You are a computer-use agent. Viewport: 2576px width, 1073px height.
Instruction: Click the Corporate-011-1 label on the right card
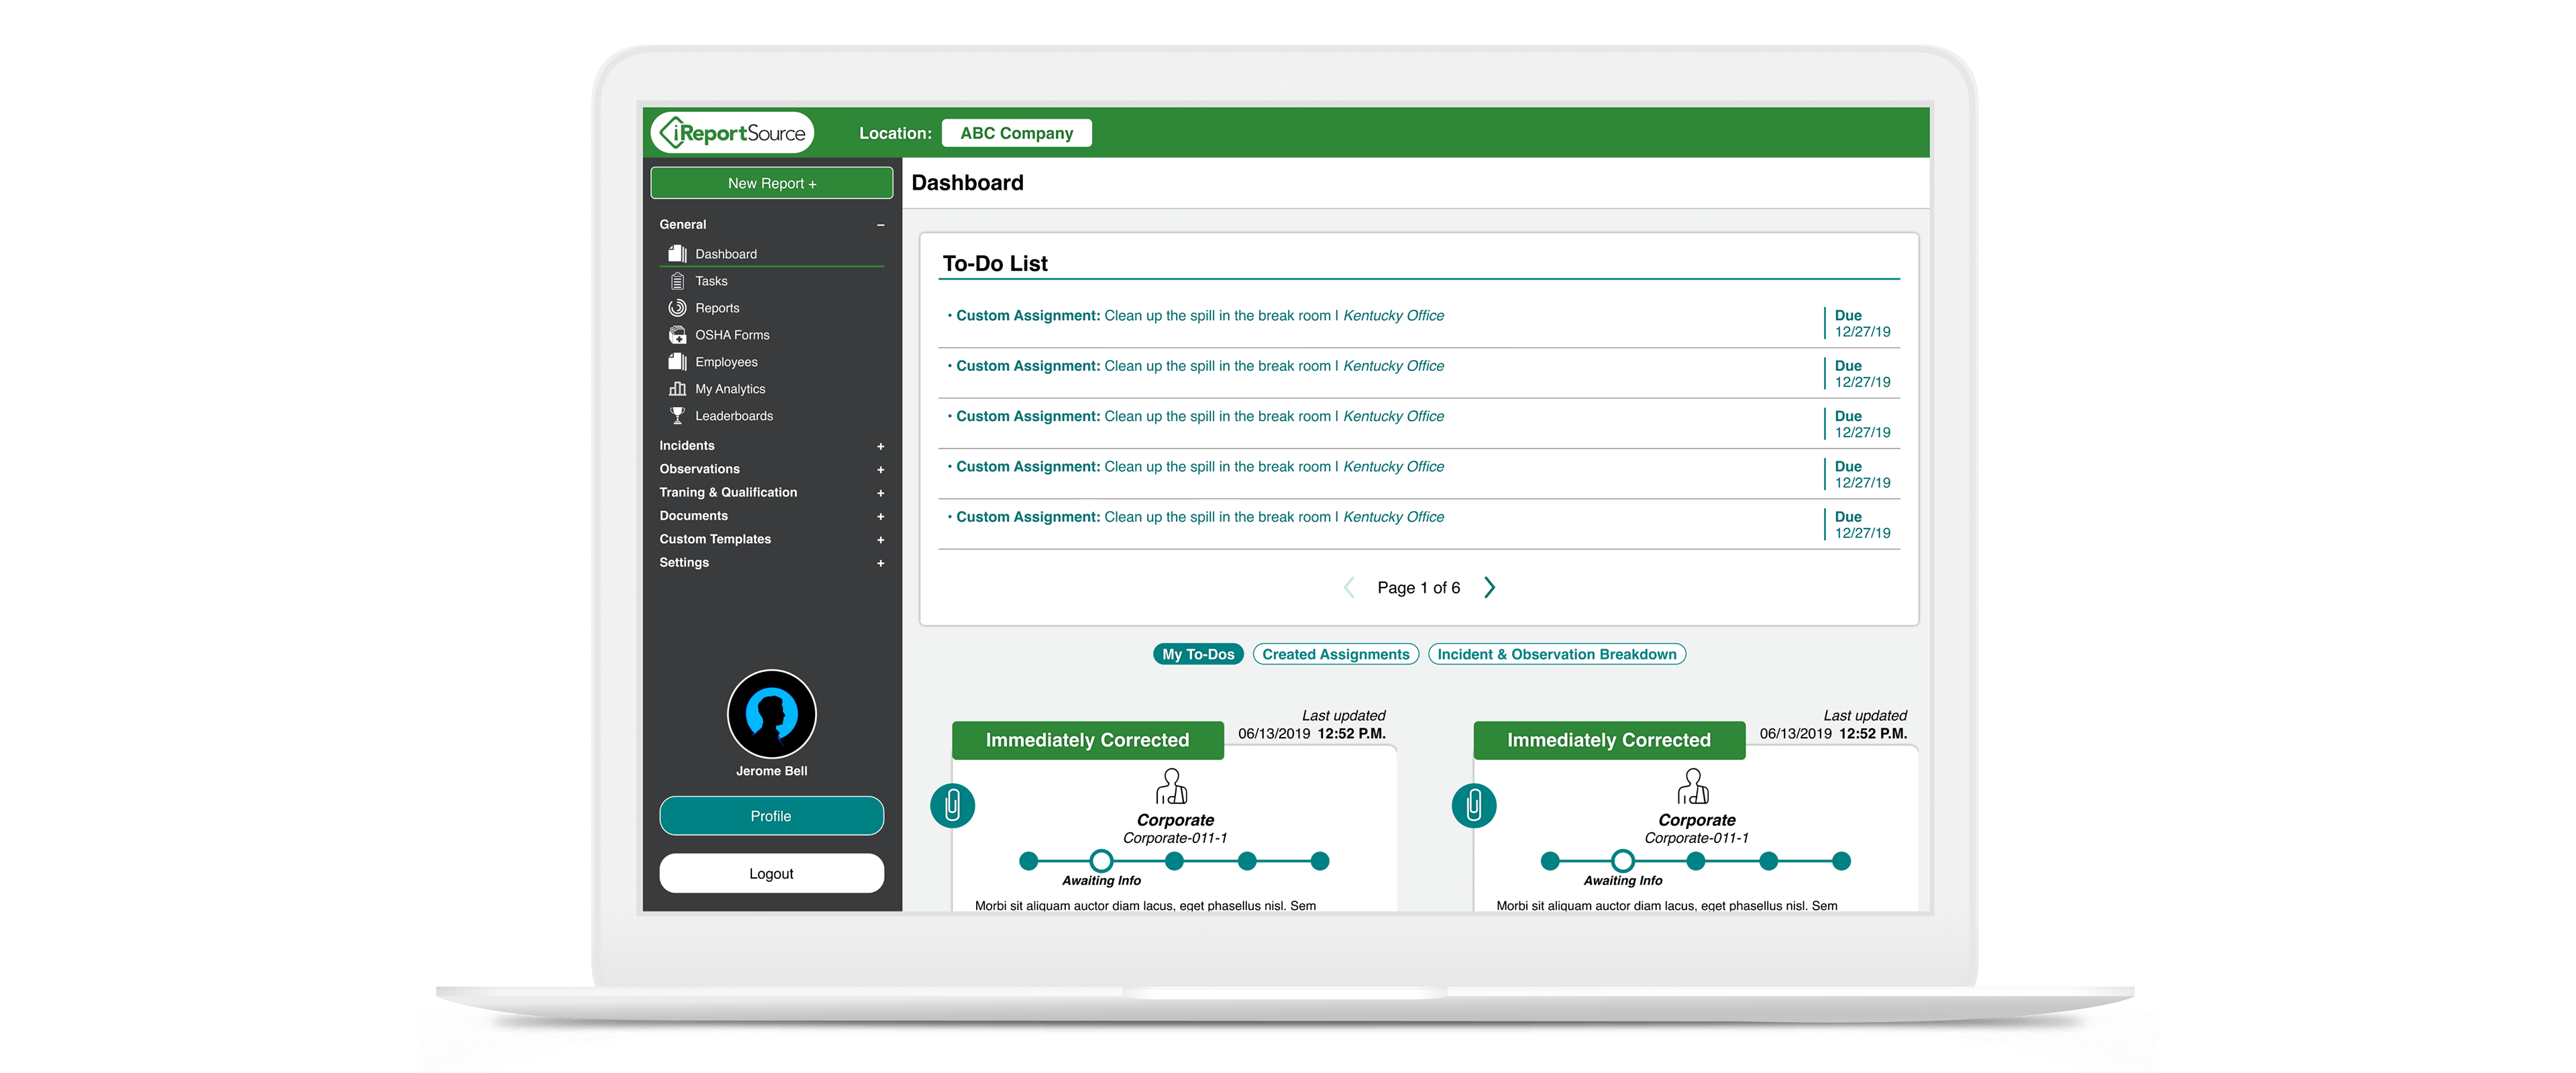pos(1696,838)
